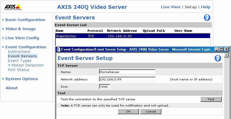The image size is (231, 119).
Task: Open Port Status in the sidebar
Action: click(x=18, y=70)
